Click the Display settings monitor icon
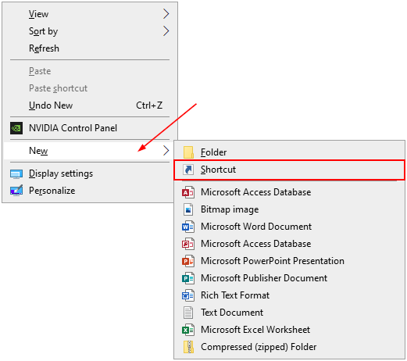 tap(16, 174)
